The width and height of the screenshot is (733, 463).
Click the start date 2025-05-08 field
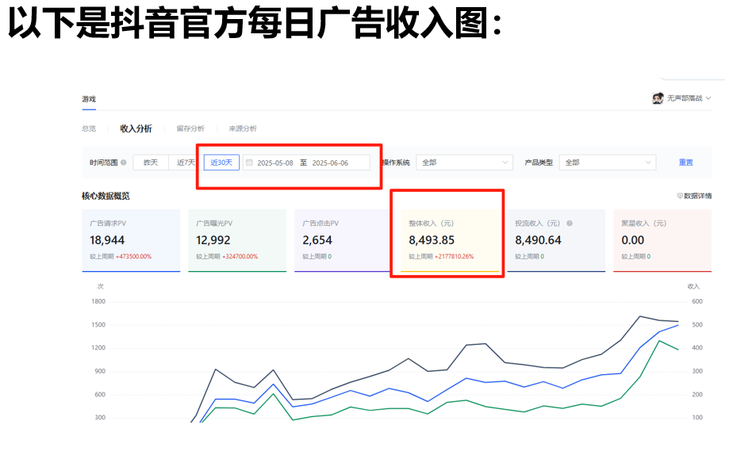275,163
